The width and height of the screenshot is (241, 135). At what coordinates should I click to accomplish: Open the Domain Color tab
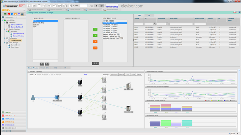coord(45,68)
